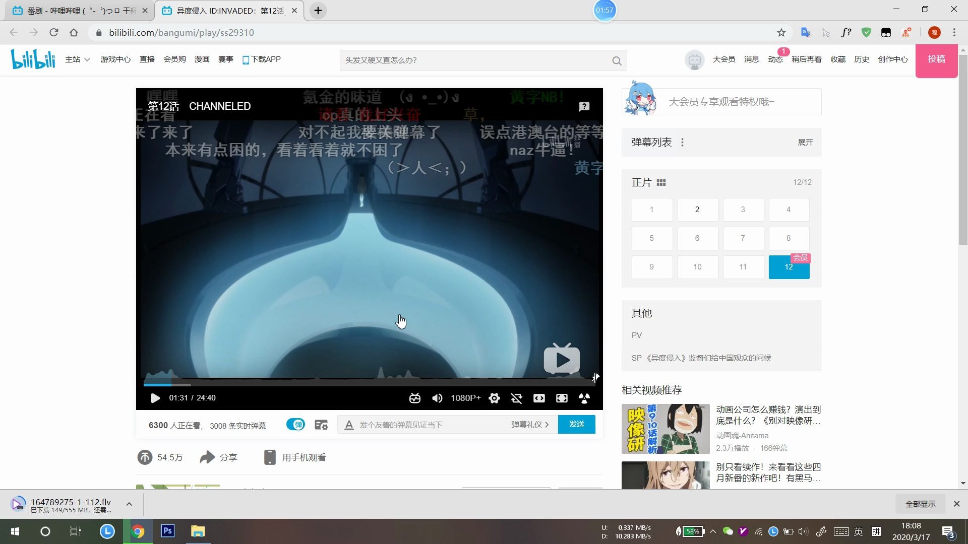
Task: Open danmaku display settings icon
Action: 321,425
